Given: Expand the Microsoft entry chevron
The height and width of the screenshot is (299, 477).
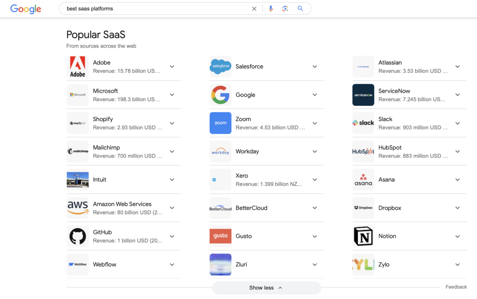Looking at the screenshot, I should click(x=172, y=95).
